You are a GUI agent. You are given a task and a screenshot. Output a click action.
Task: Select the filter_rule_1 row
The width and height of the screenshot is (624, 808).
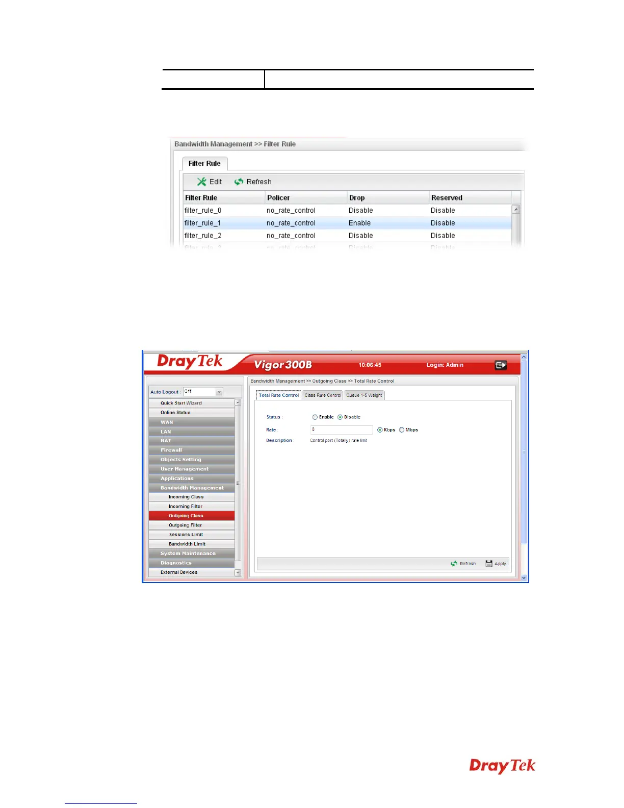(347, 223)
